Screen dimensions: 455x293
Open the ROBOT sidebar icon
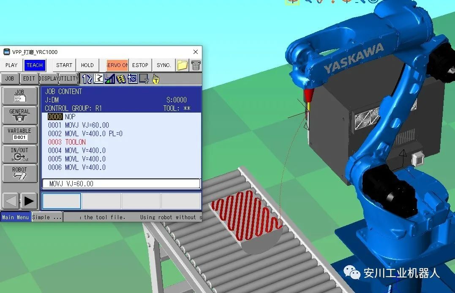20,173
